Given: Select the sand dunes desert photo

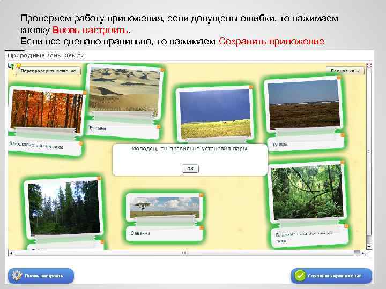Looking at the screenshot, I should (124, 90).
